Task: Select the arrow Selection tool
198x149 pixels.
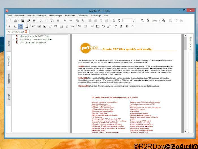Action: click(9, 26)
